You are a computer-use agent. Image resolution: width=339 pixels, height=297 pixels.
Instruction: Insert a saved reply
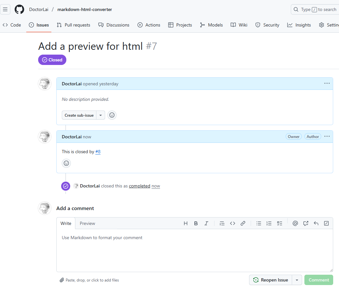pyautogui.click(x=316, y=223)
